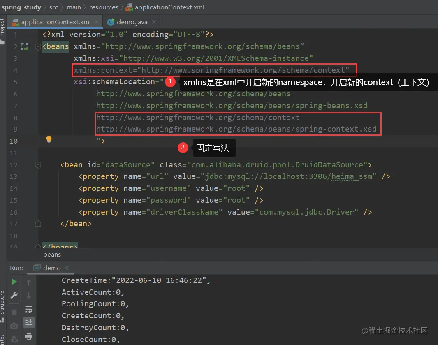Viewport: 438px width, 345px height.
Task: Click the exit/restore layout icon below the camera
Action: 14,339
